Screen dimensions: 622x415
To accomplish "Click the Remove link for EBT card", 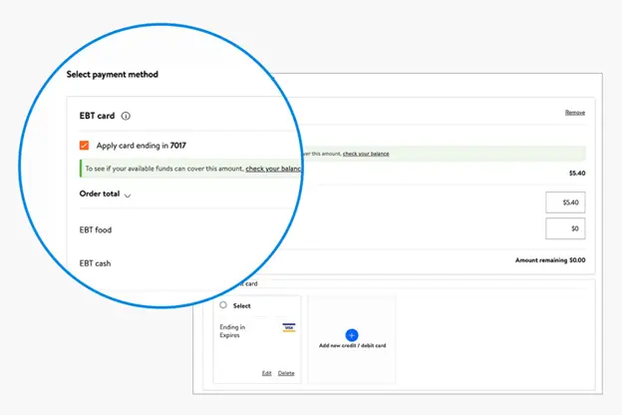I will click(x=575, y=113).
